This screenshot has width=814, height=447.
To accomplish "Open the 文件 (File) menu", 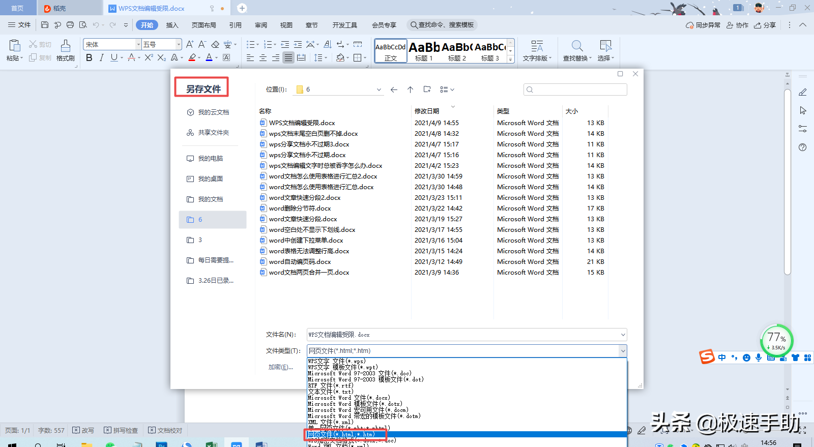I will 19,25.
